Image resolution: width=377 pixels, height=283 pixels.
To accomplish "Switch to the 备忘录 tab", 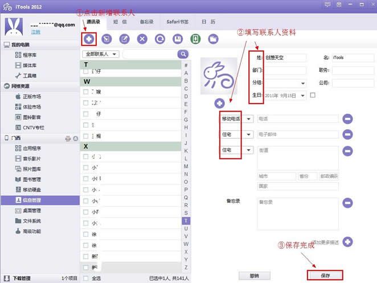I will [x=147, y=22].
